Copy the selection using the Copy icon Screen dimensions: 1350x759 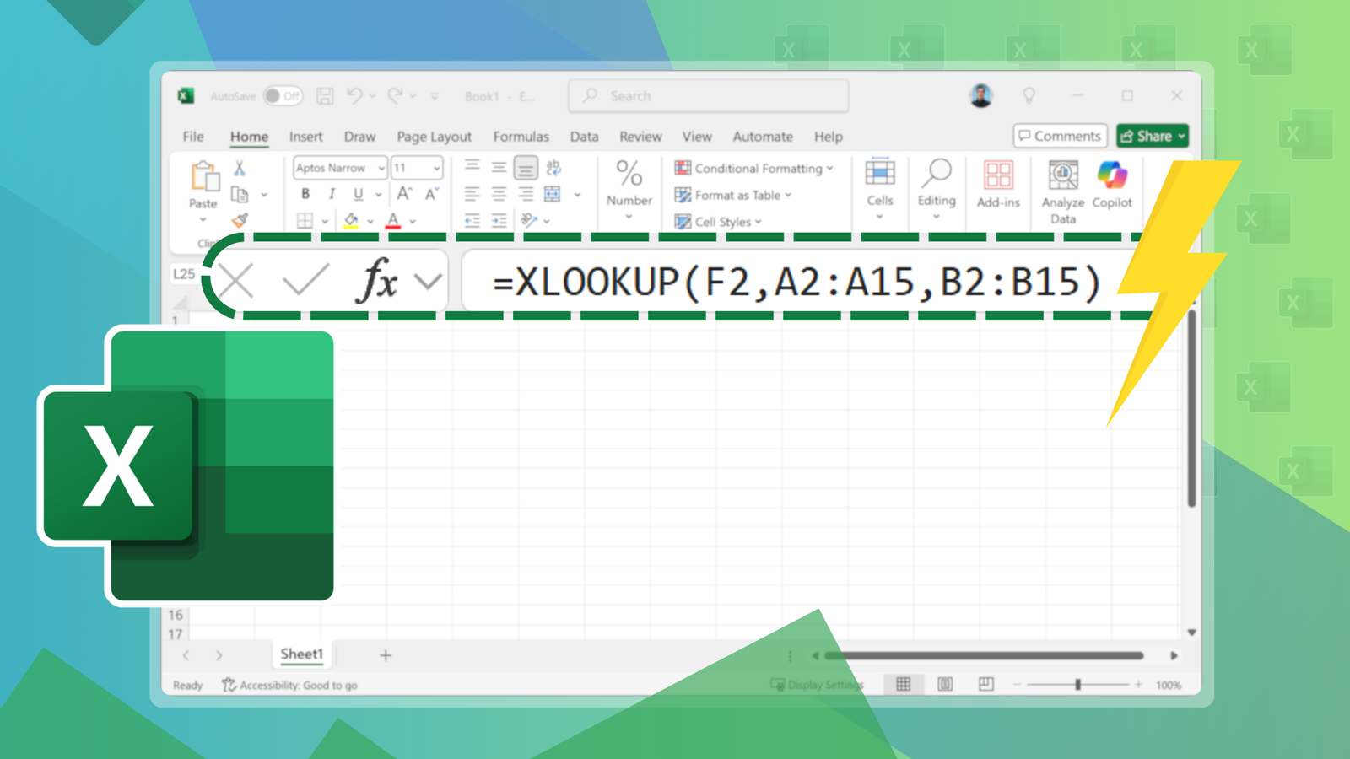240,195
